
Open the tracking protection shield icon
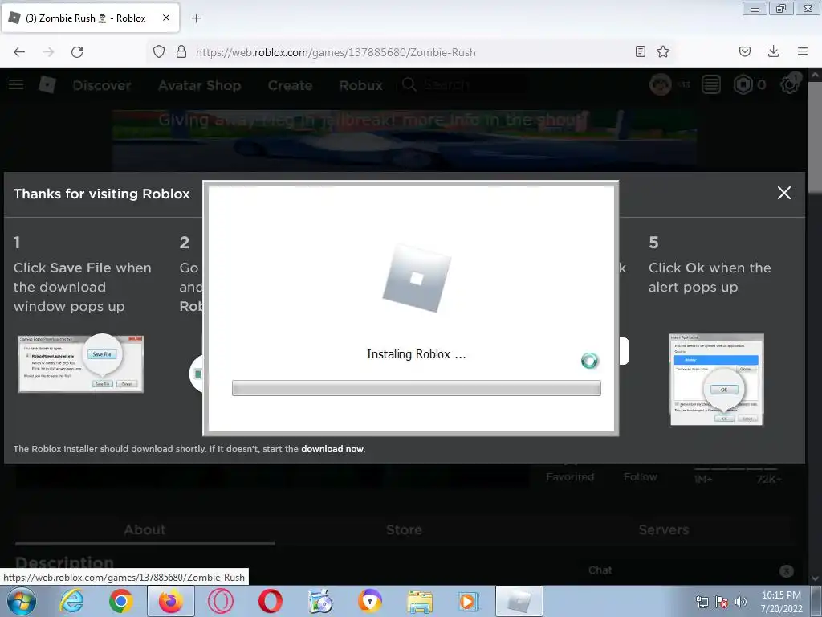coord(159,51)
